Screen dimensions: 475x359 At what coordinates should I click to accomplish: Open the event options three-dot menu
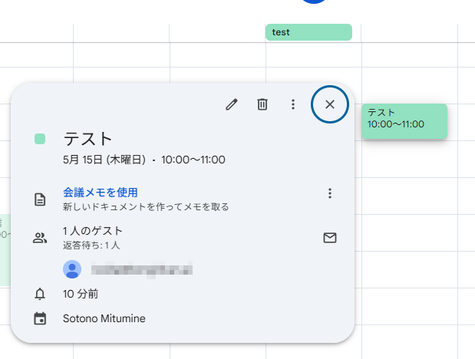pyautogui.click(x=292, y=104)
